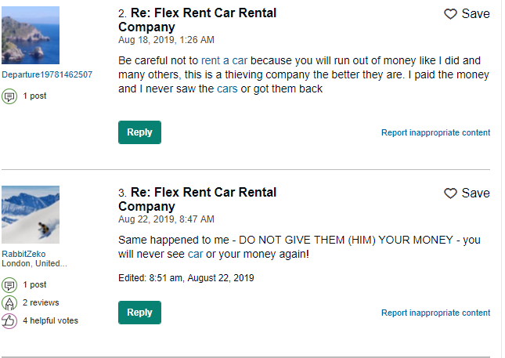The width and height of the screenshot is (505, 358).
Task: Click RabbitZeko post count icon
Action: coord(9,285)
